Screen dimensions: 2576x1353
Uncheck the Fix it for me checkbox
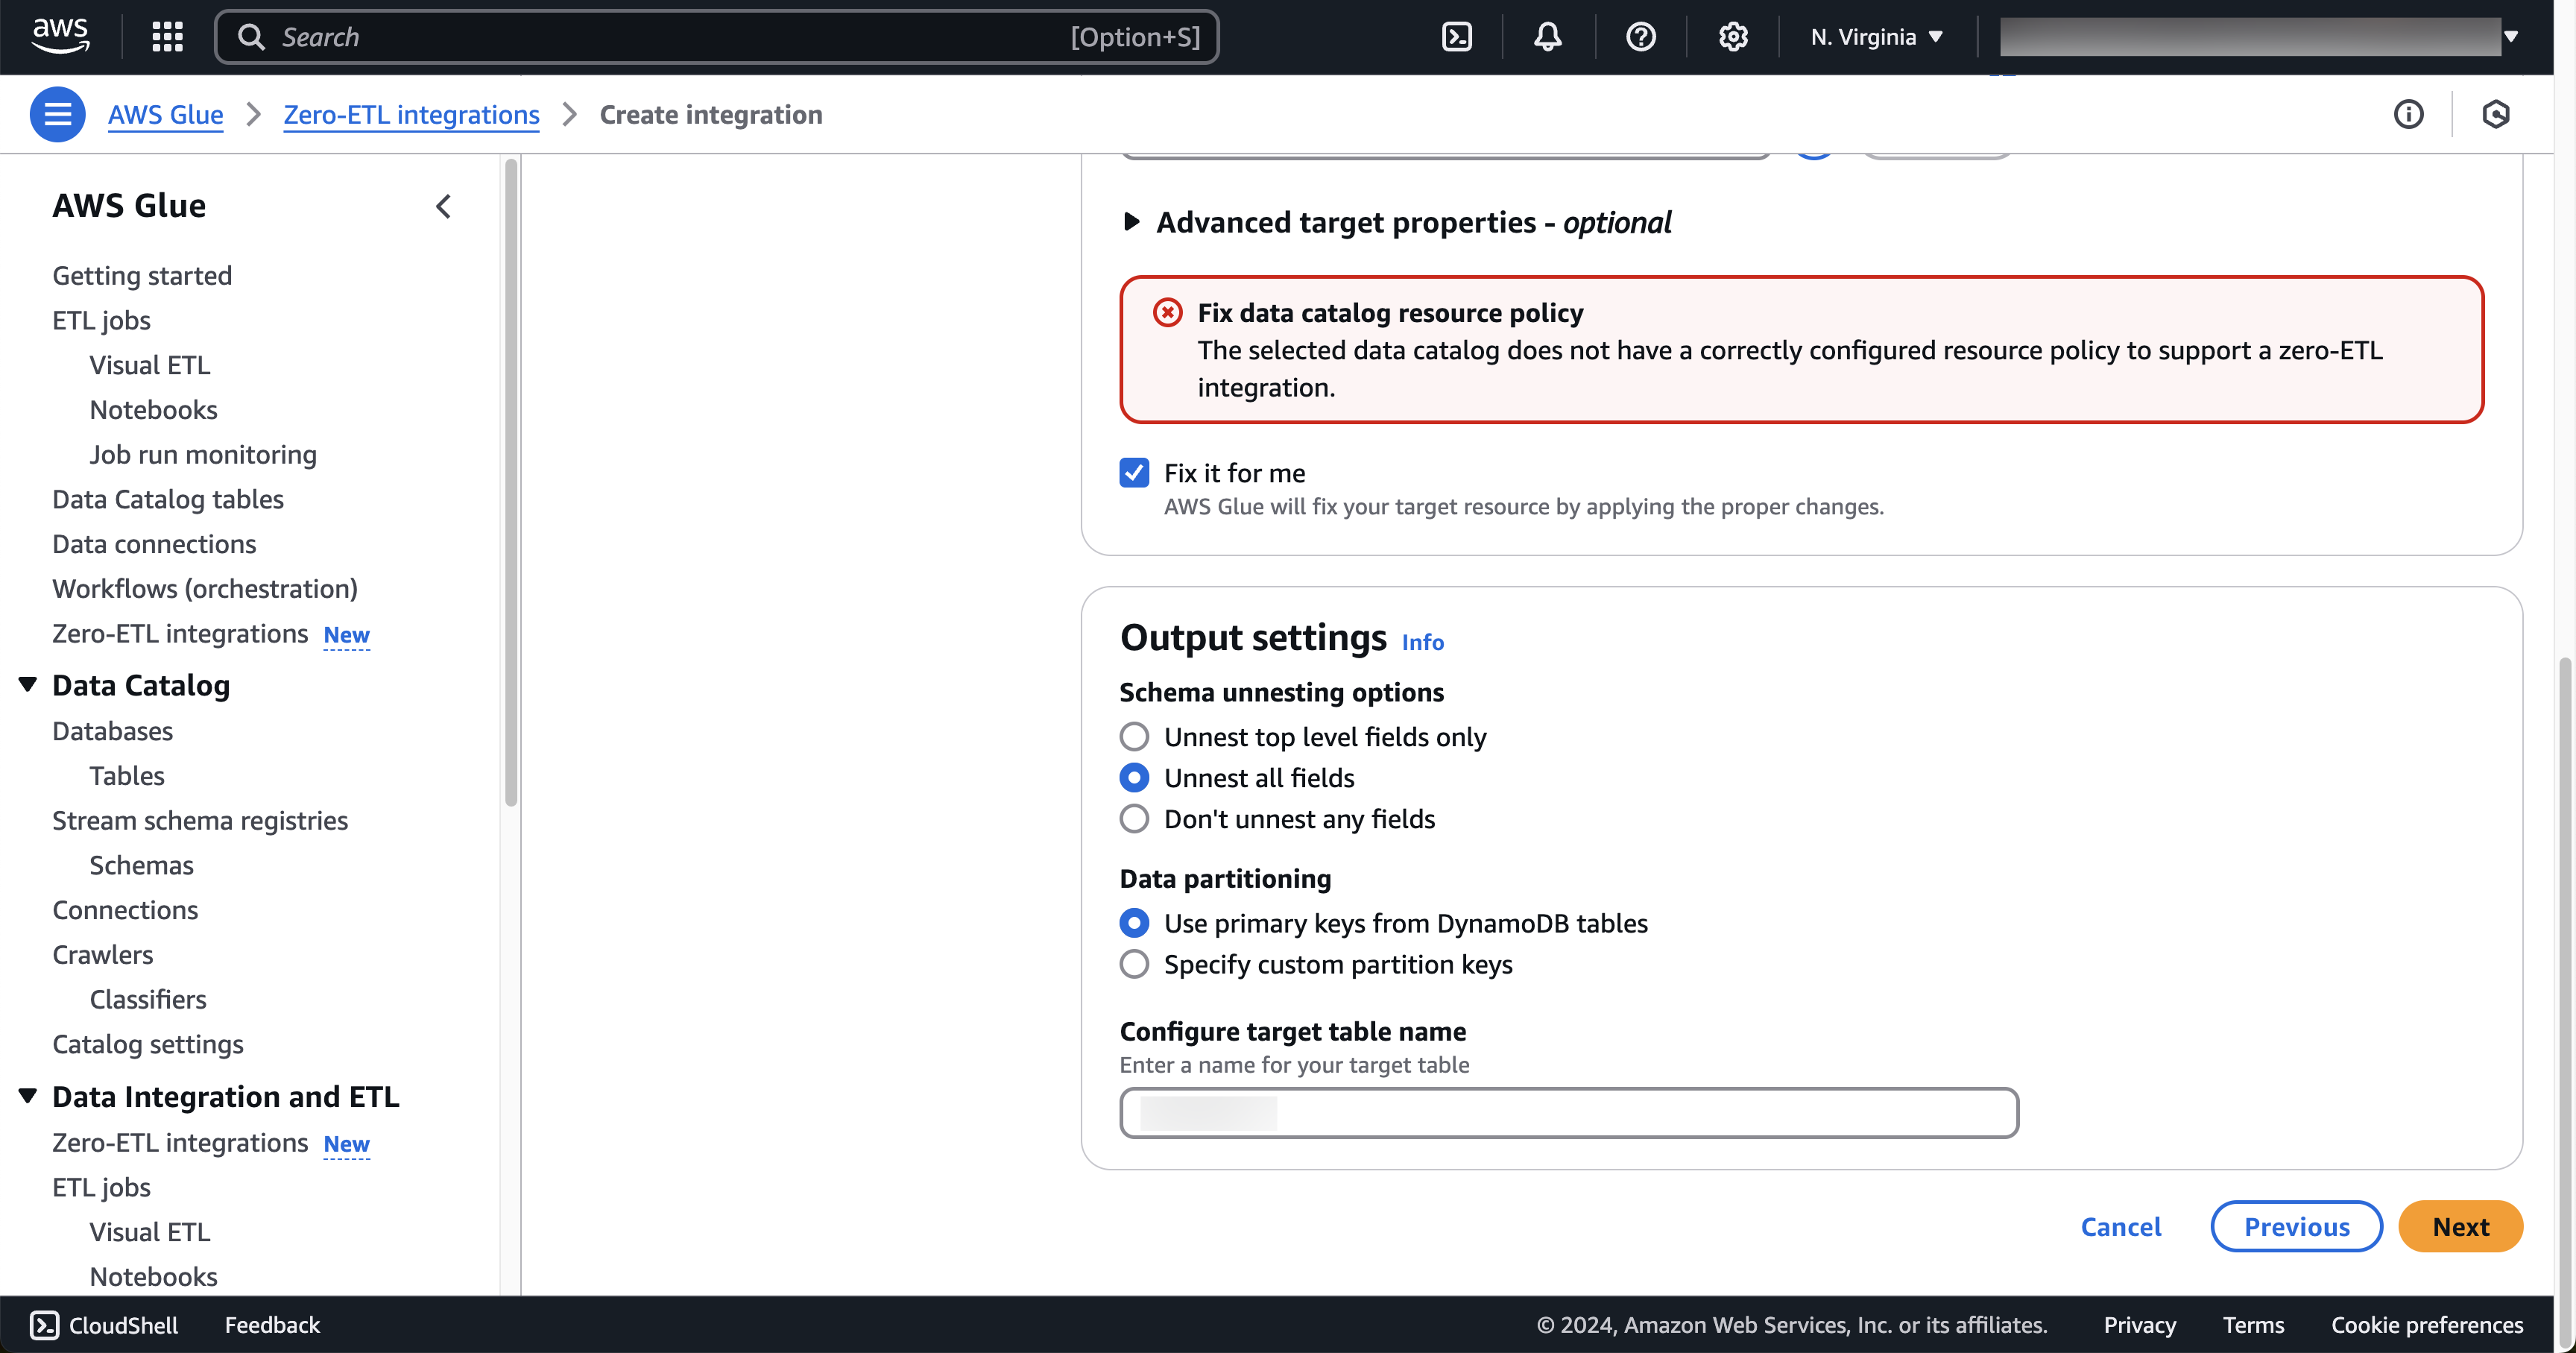click(x=1134, y=473)
